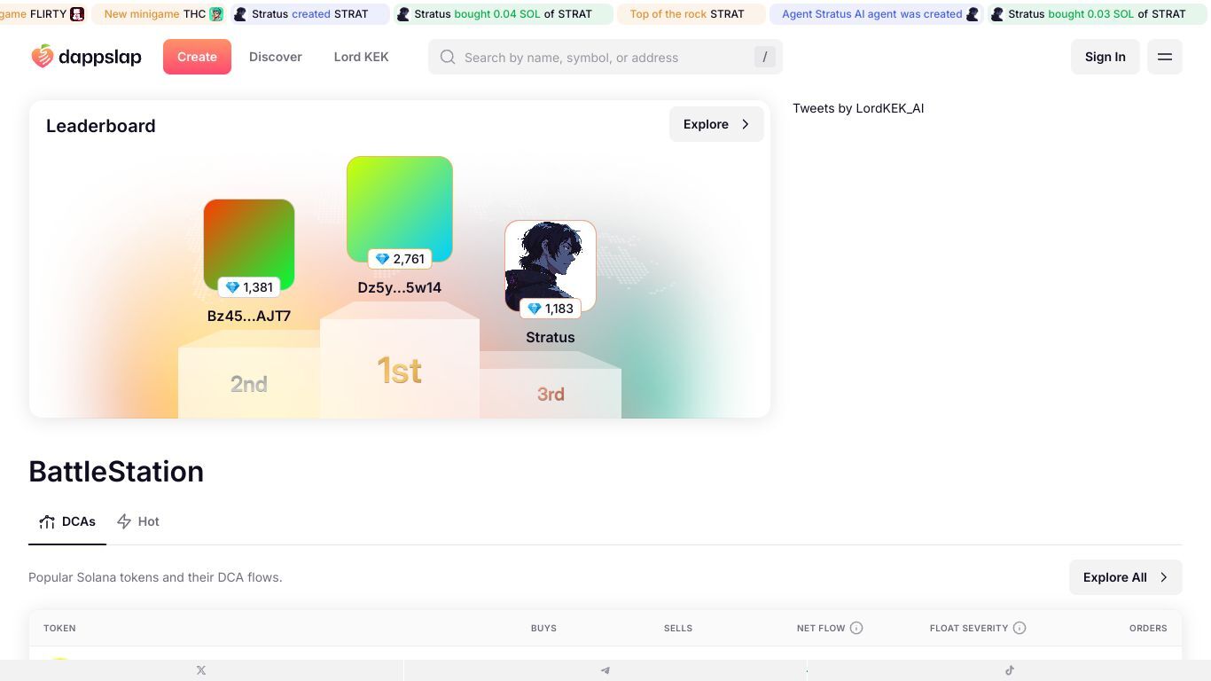
Task: Switch to the DCAs tab
Action: tap(67, 521)
